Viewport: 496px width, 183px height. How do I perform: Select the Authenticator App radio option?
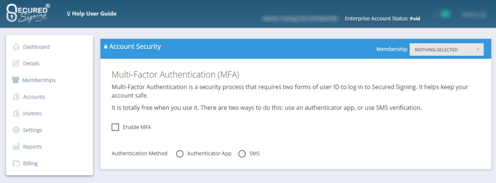pyautogui.click(x=180, y=154)
